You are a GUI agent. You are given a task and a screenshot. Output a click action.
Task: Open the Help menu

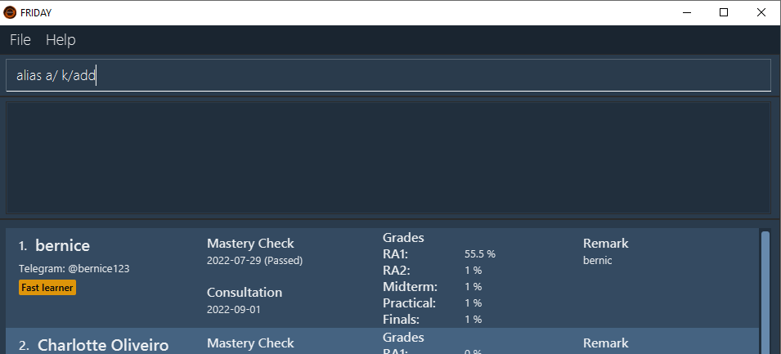[61, 40]
